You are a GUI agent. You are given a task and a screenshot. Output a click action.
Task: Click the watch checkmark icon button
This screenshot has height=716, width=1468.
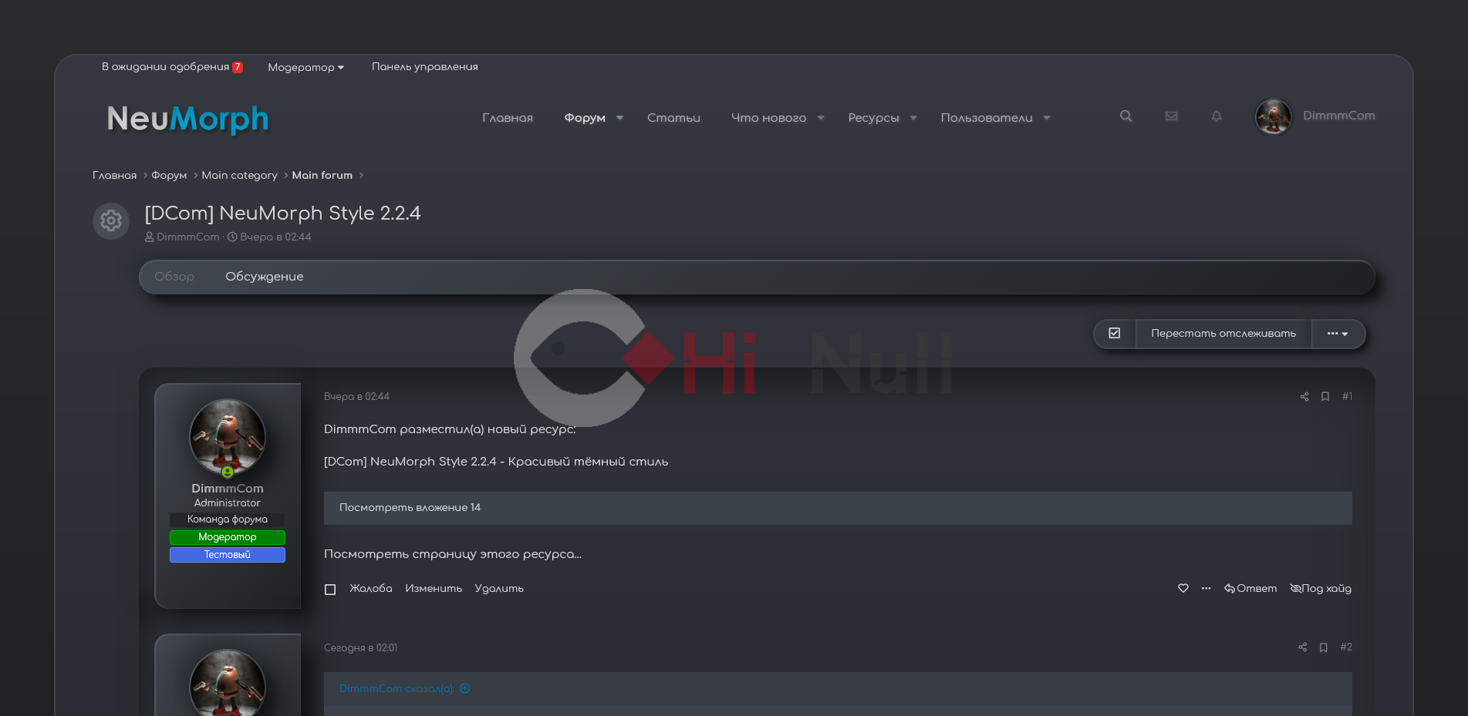point(1115,334)
